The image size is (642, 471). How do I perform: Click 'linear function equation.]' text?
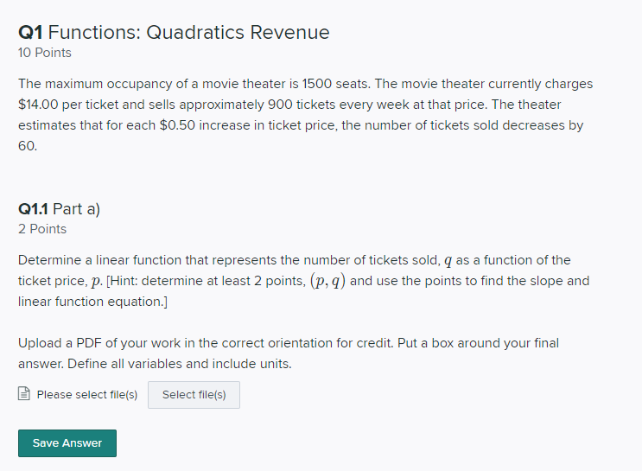[92, 302]
